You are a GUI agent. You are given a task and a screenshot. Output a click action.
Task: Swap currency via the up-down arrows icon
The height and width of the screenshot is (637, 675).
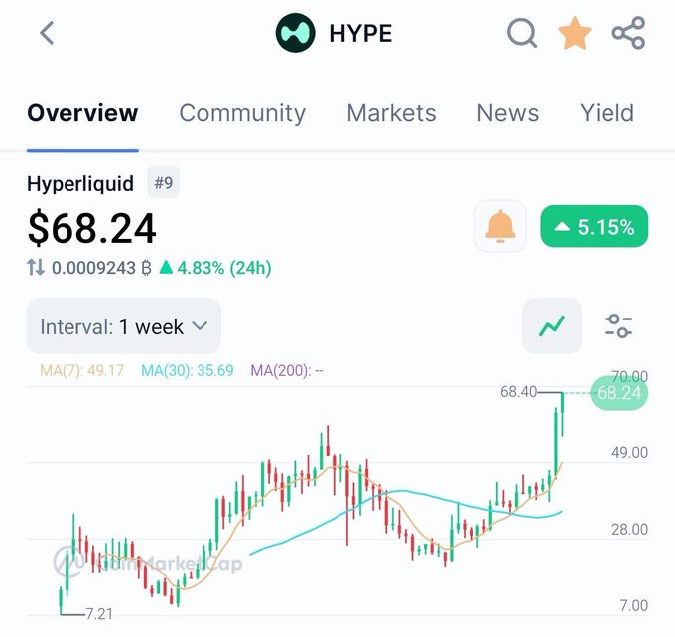(x=36, y=267)
